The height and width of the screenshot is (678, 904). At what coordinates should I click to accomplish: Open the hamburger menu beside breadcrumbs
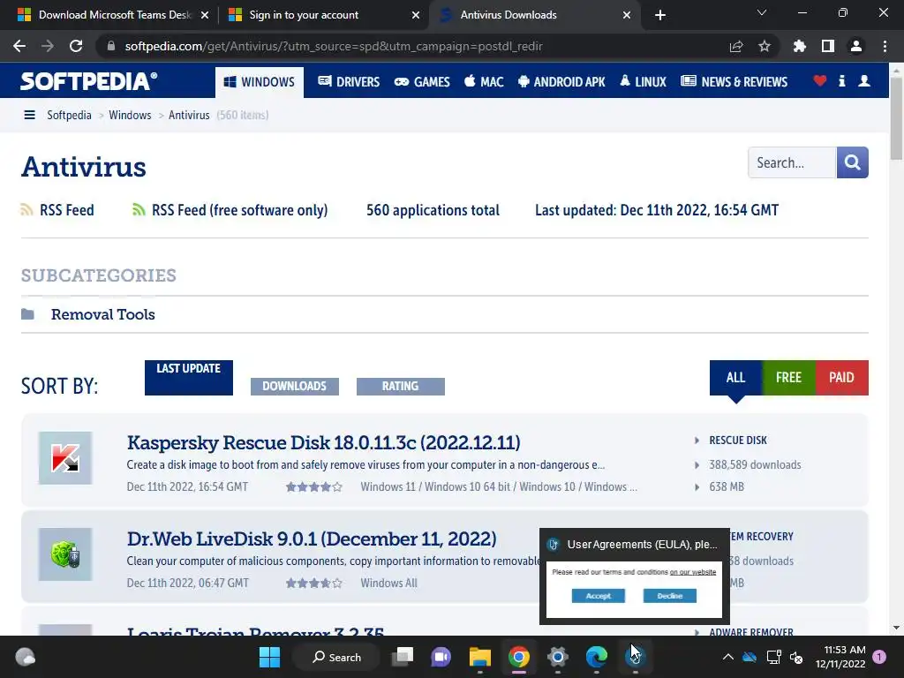click(x=29, y=115)
